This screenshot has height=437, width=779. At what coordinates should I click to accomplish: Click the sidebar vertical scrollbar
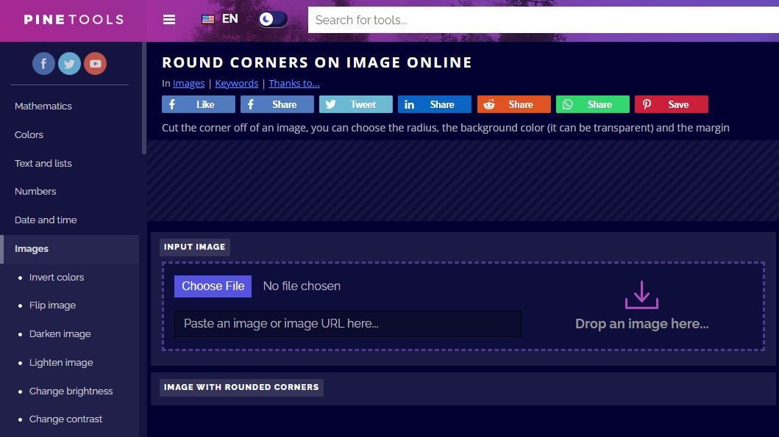click(x=144, y=98)
